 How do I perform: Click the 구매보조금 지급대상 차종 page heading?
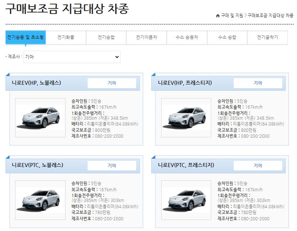click(67, 9)
